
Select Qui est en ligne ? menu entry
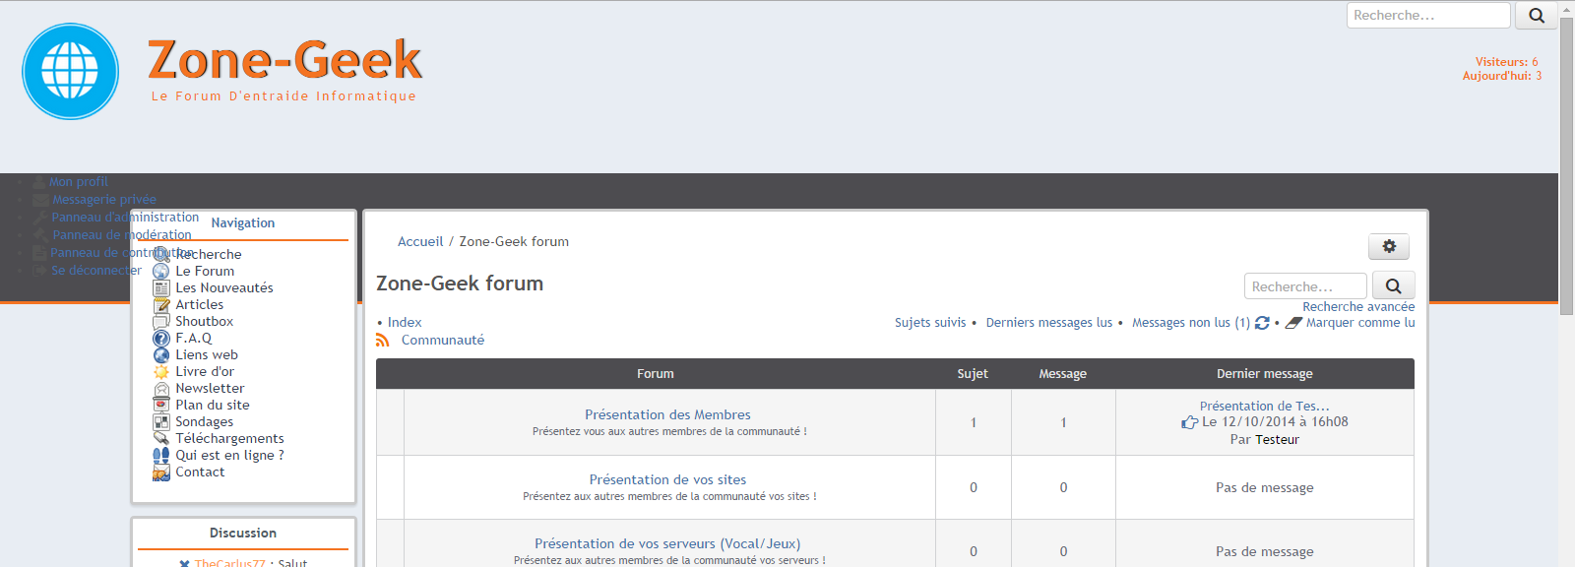(x=229, y=456)
